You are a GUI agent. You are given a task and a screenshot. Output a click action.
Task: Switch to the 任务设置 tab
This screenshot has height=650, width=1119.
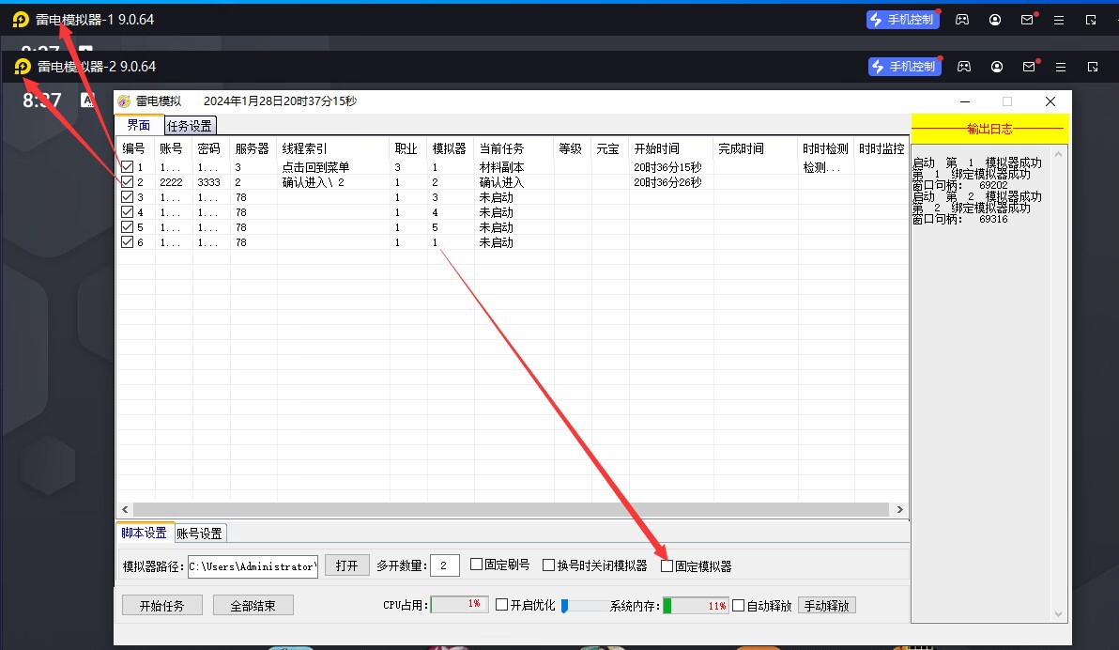tap(190, 126)
